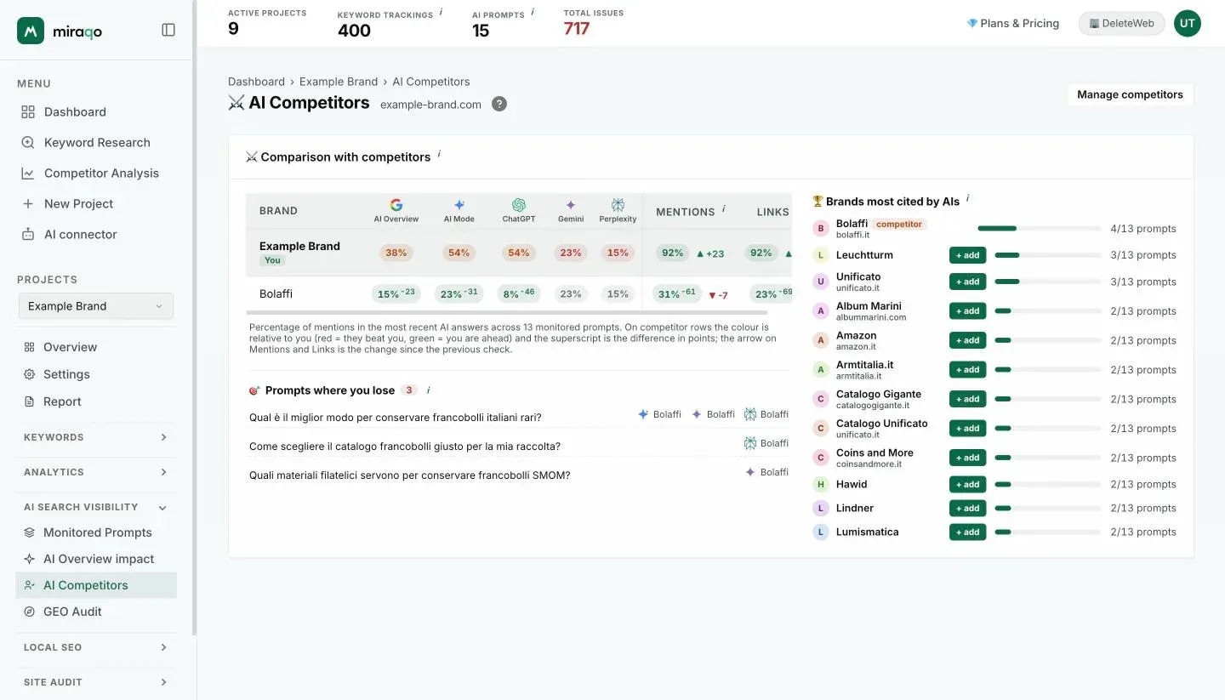Add Album Marini as competitor

click(x=967, y=311)
